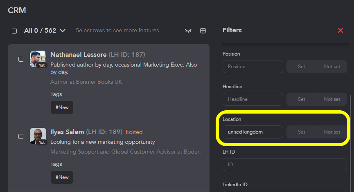Close the Filters panel with red X
Viewport: 354px width, 192px height.
click(x=340, y=30)
